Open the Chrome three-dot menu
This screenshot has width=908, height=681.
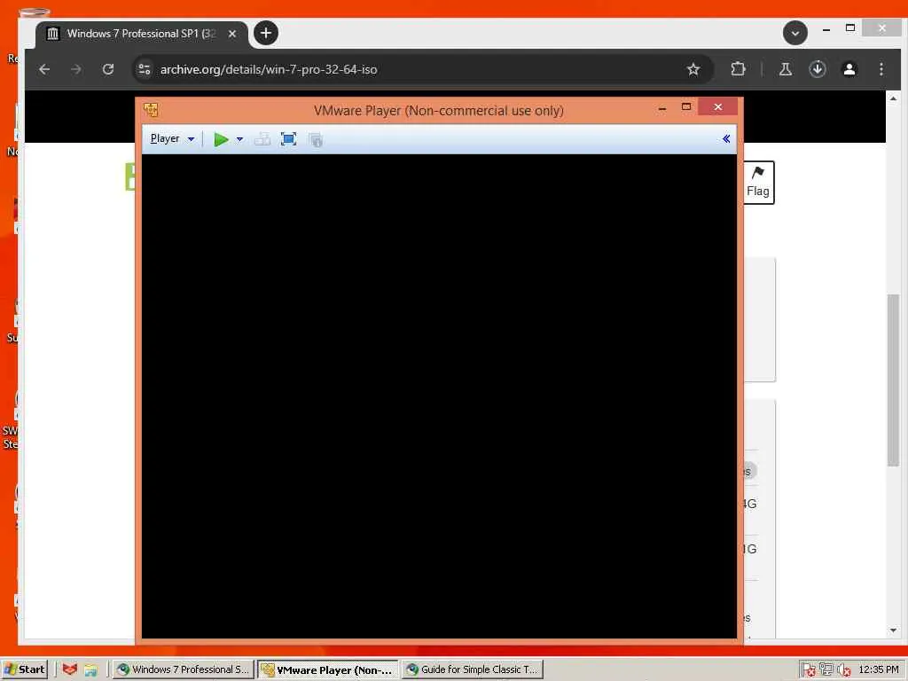(x=881, y=69)
